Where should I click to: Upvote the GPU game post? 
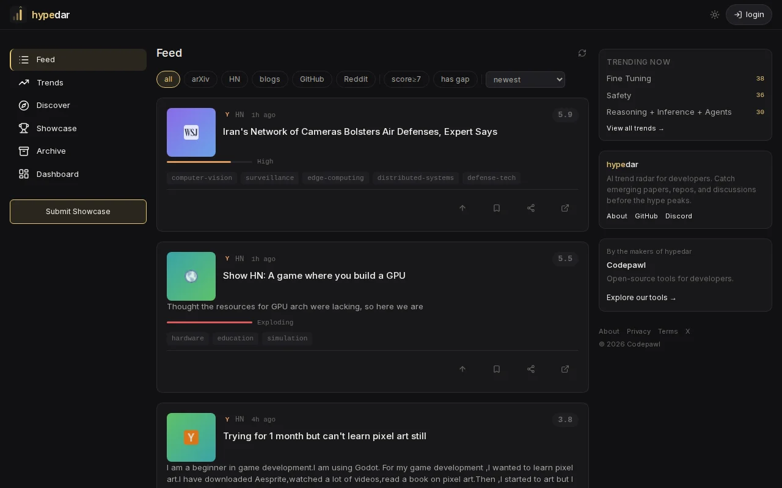(462, 369)
